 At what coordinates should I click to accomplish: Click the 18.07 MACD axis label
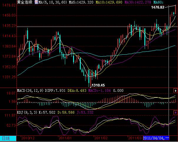(x=11, y=94)
